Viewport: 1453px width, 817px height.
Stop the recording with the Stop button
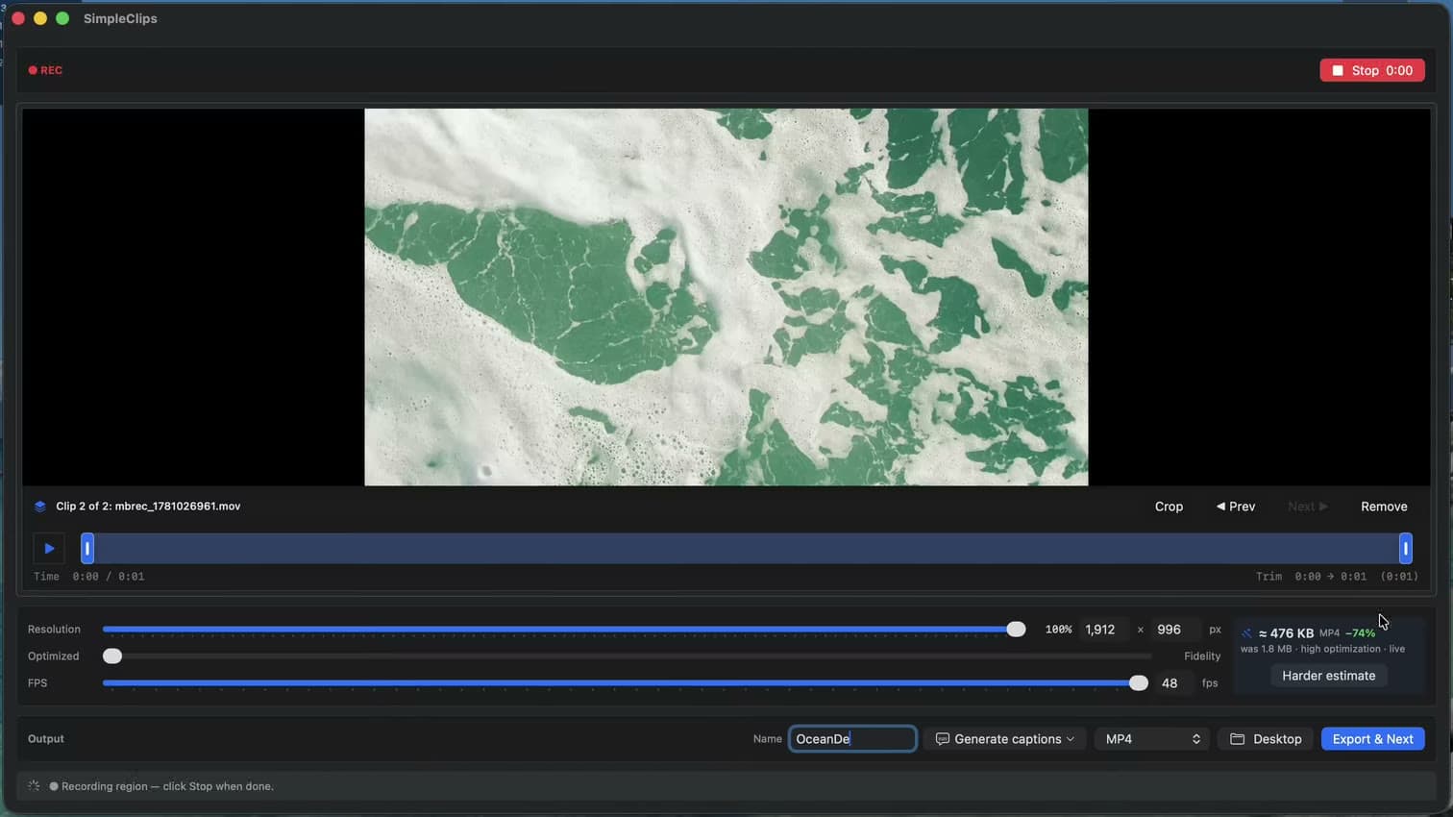[1371, 70]
